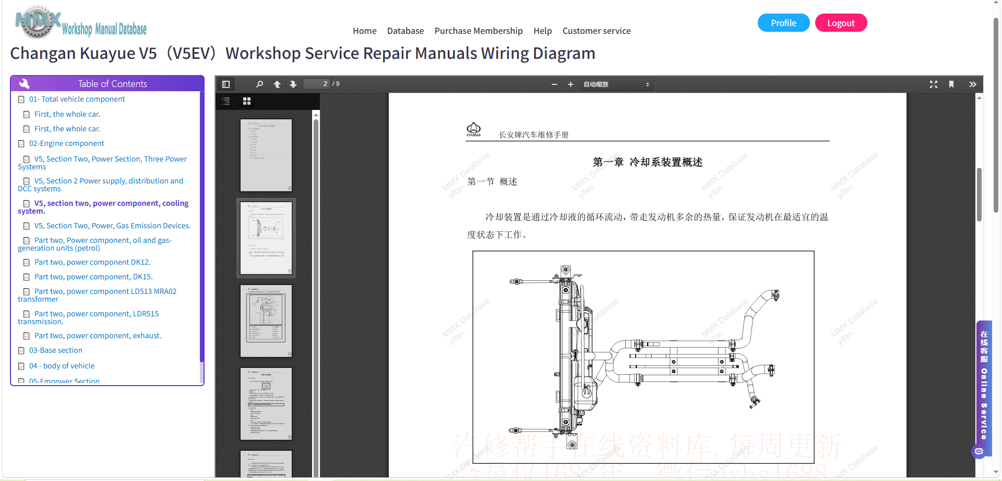Toggle the PDF viewer sidebar
The height and width of the screenshot is (481, 1002).
(226, 84)
